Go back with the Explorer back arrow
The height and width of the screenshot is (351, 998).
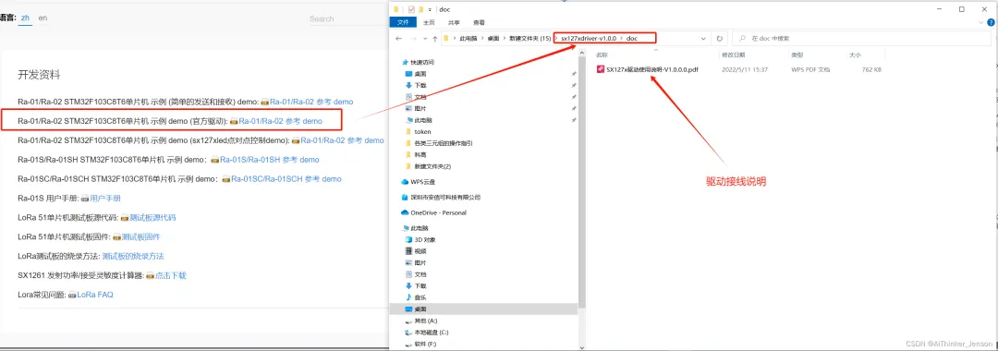point(398,38)
